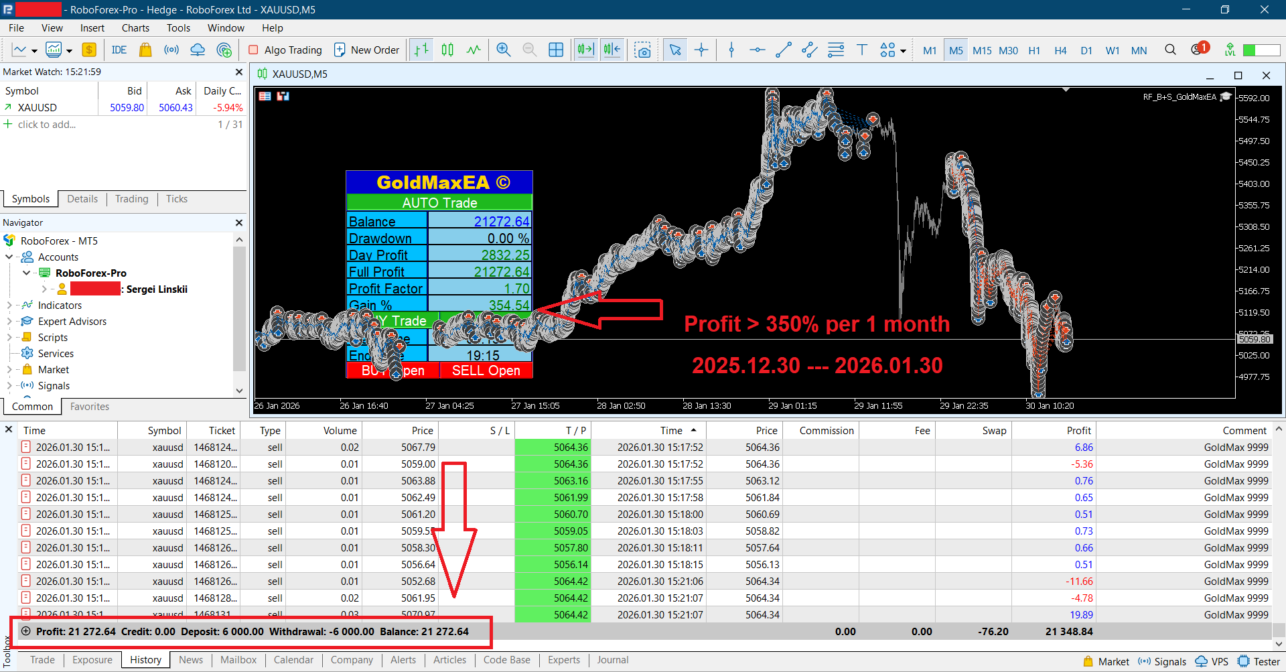Expand the Expert Advisors tree node
Image resolution: width=1286 pixels, height=672 pixels.
[x=9, y=321]
